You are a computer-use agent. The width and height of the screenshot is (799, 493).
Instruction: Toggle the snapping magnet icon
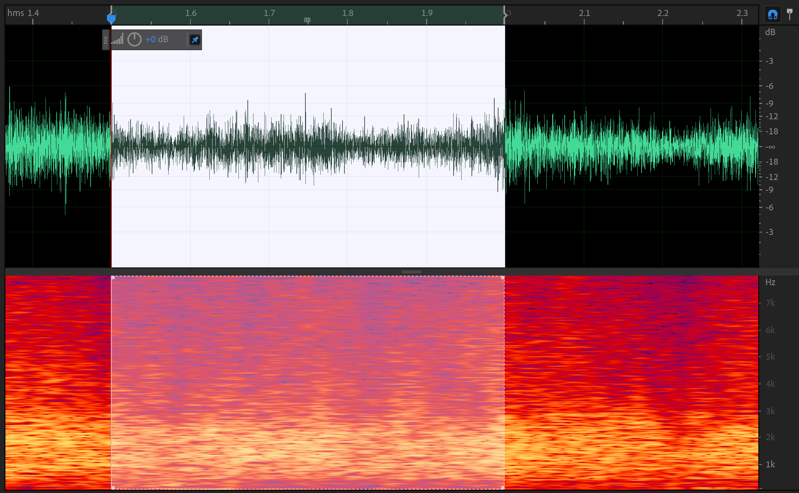tap(772, 15)
